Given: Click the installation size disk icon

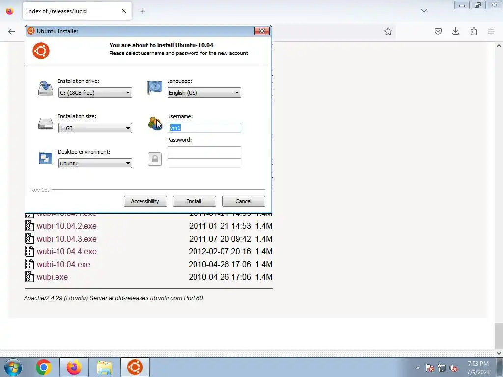Looking at the screenshot, I should [46, 123].
